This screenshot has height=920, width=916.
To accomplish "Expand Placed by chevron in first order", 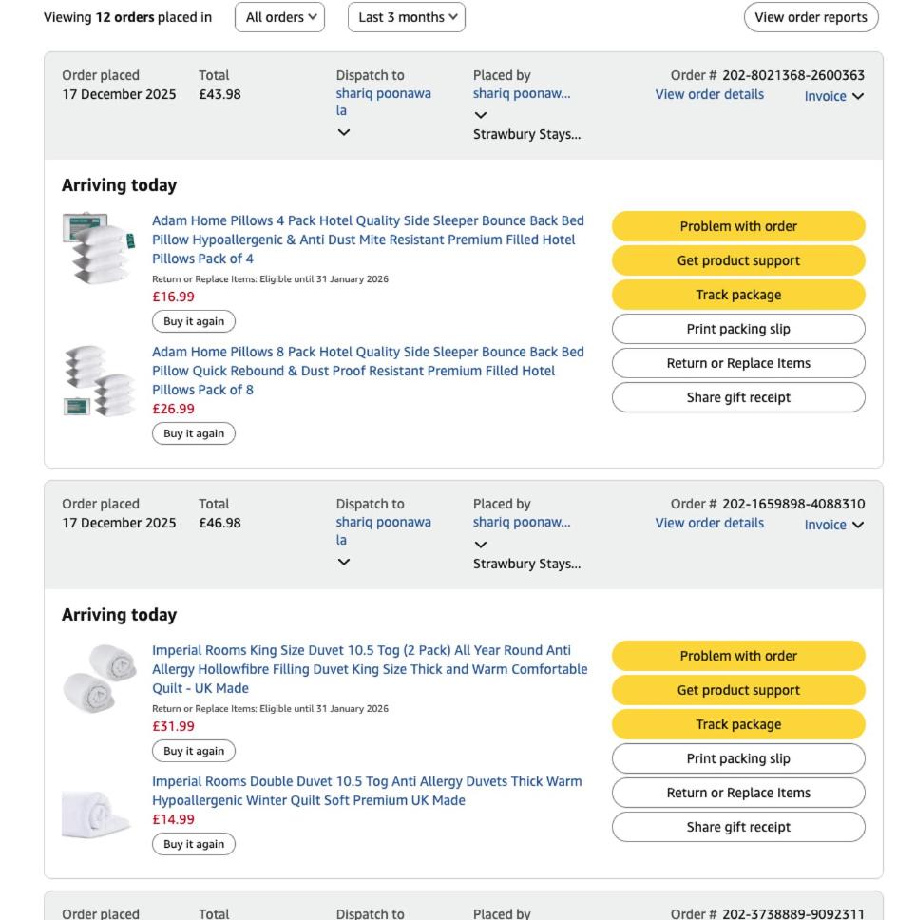I will click(x=481, y=115).
